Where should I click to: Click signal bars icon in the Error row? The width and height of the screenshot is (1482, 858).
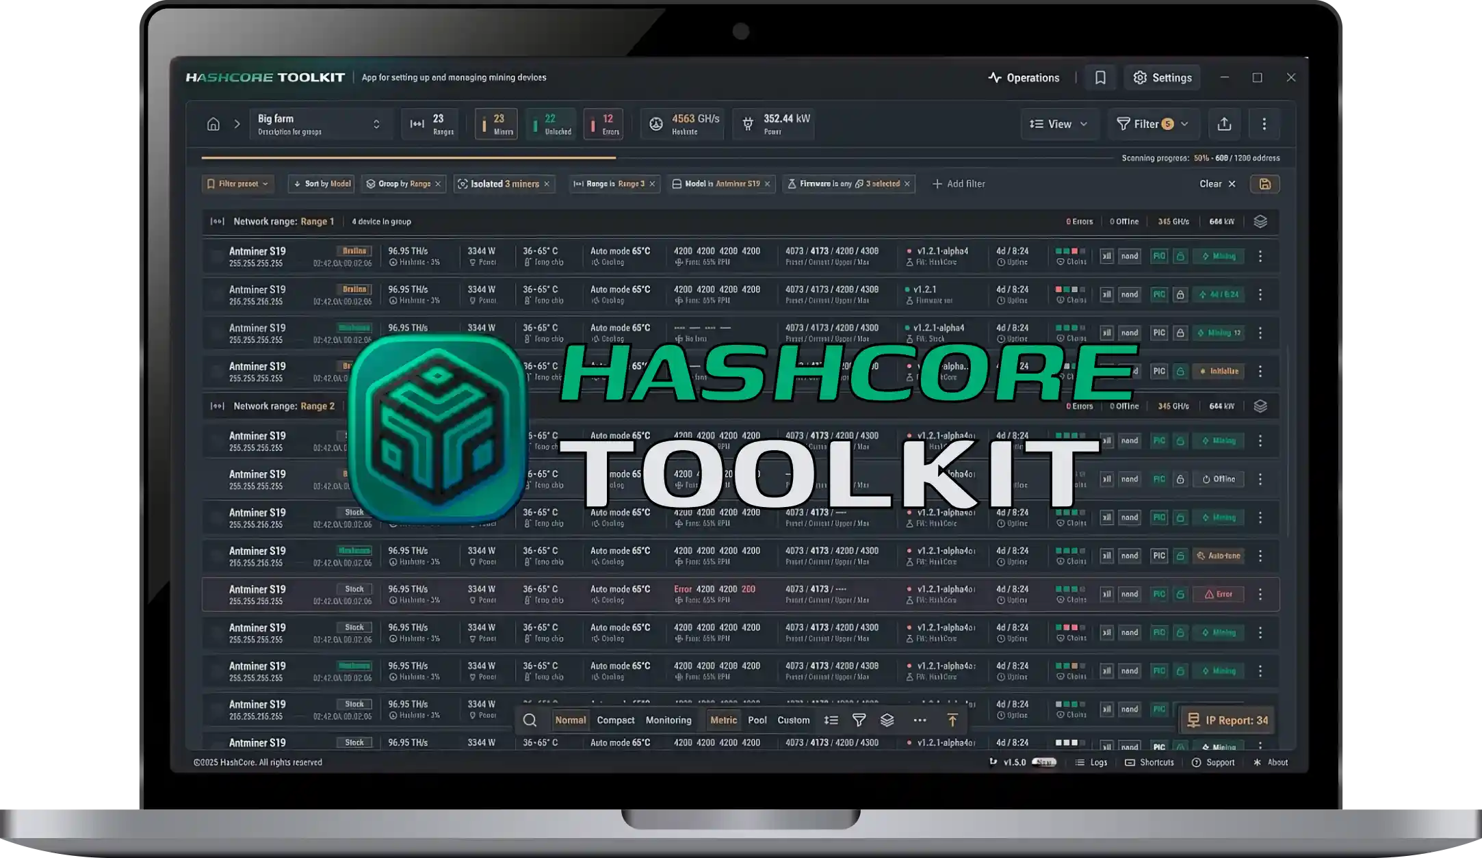pyautogui.click(x=1106, y=594)
